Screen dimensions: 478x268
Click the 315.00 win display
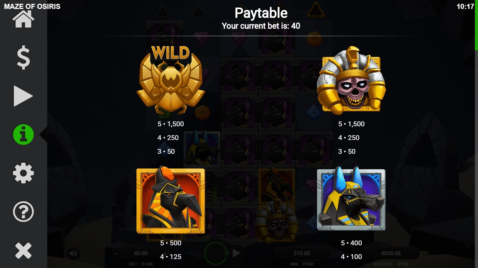[x=302, y=254]
